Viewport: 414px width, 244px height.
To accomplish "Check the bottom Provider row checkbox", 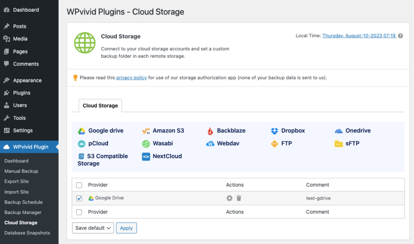I will click(x=79, y=212).
